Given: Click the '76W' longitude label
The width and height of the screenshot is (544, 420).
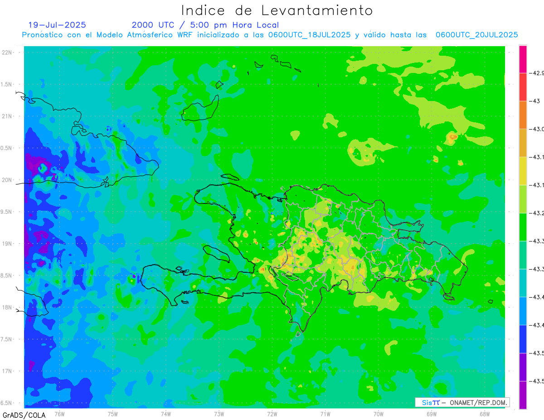Looking at the screenshot, I should (59, 414).
